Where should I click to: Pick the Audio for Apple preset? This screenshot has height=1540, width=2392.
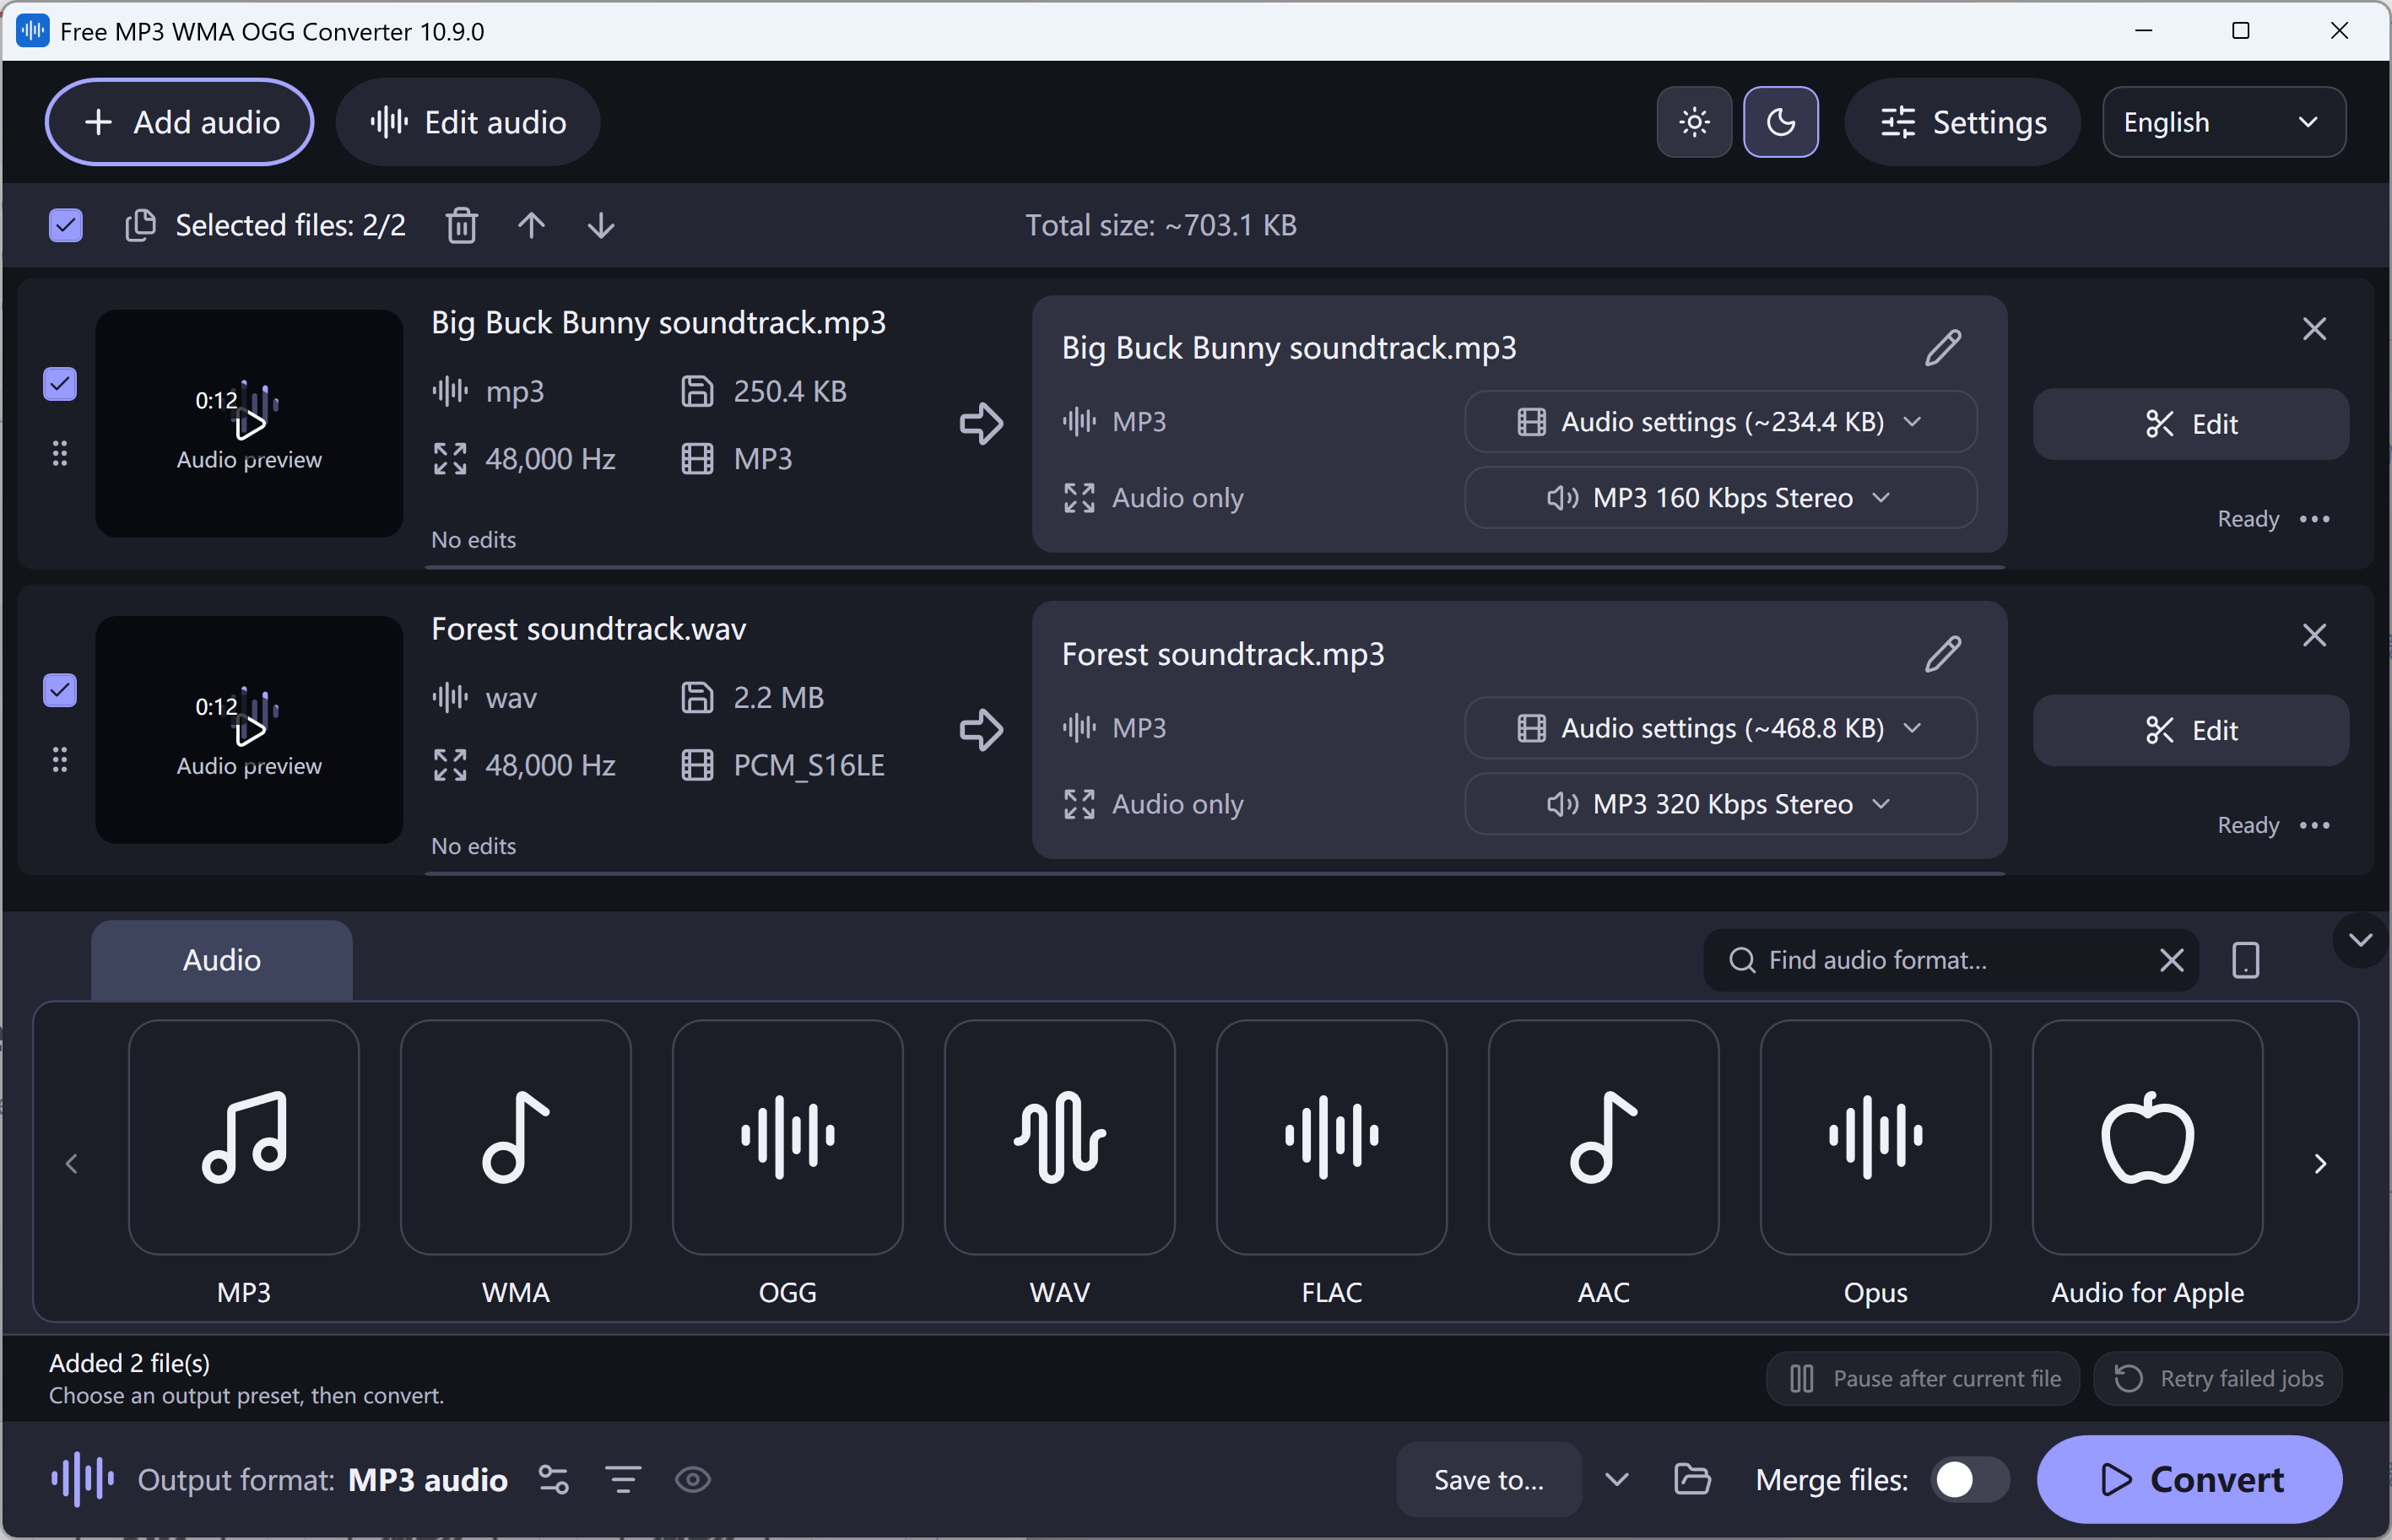(2148, 1137)
